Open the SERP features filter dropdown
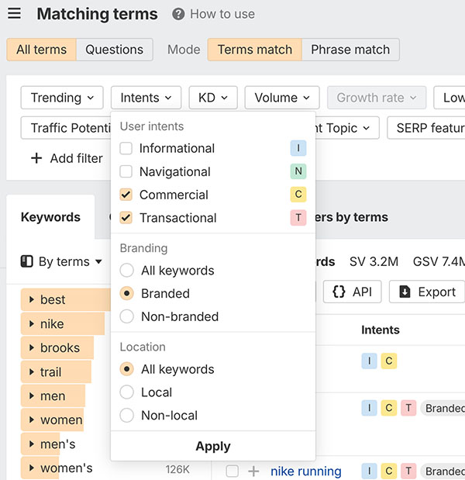 pos(426,128)
